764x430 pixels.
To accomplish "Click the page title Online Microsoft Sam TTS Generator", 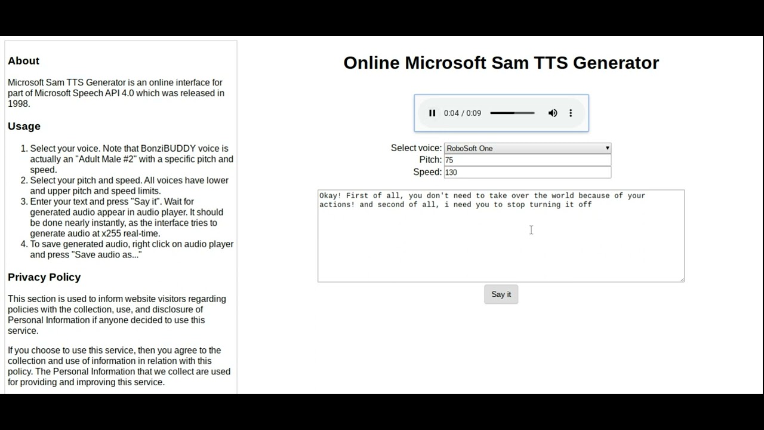I will (x=501, y=63).
